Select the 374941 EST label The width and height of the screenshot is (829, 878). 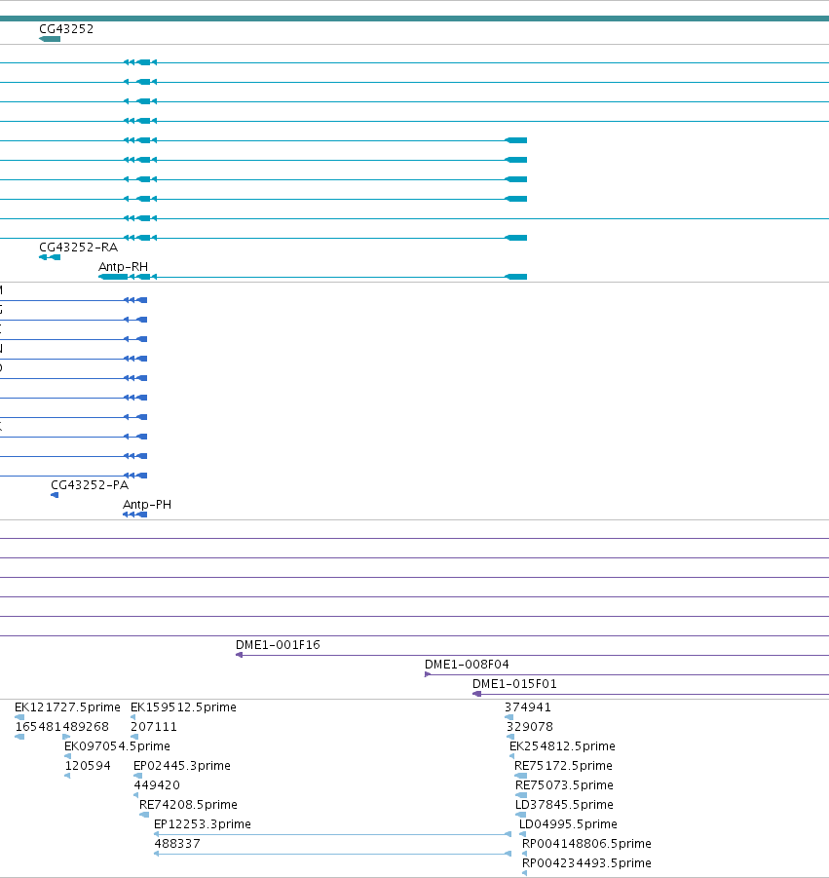pos(528,707)
